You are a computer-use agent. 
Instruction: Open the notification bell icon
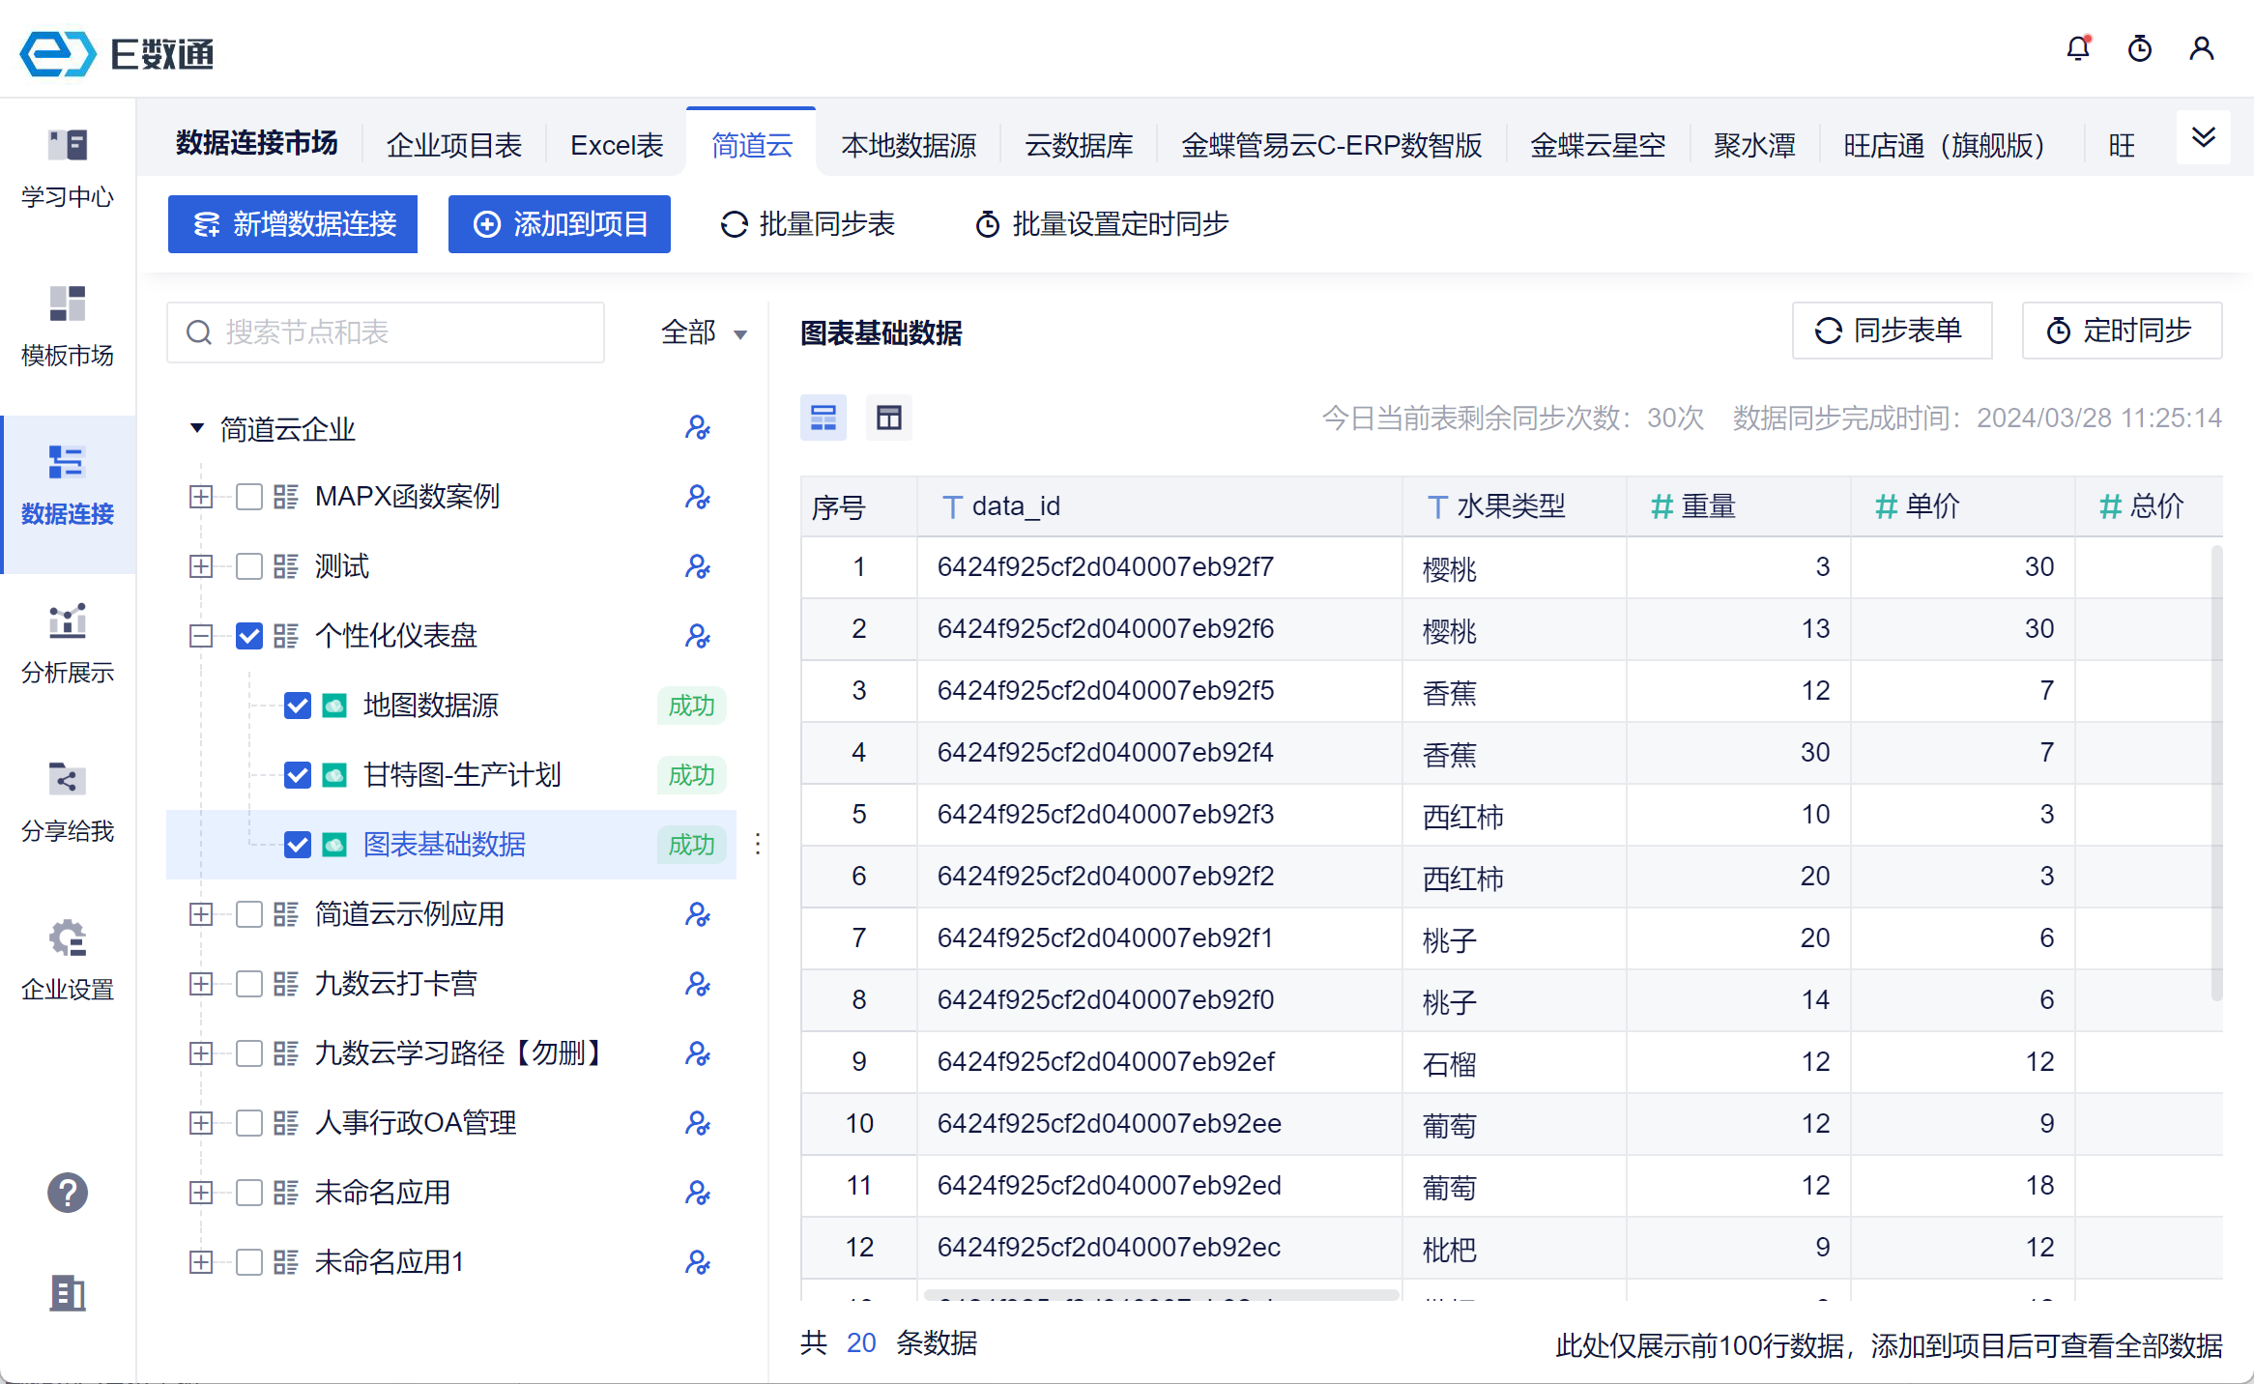click(2077, 48)
